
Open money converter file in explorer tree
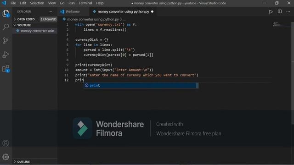point(35,31)
